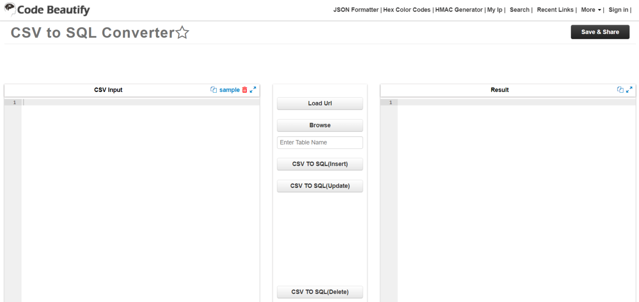639x302 pixels.
Task: Expand the Result panel to fullscreen
Action: [629, 89]
